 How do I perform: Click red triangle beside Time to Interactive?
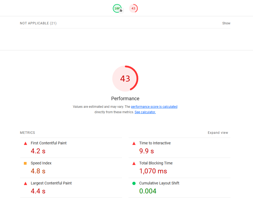point(134,143)
